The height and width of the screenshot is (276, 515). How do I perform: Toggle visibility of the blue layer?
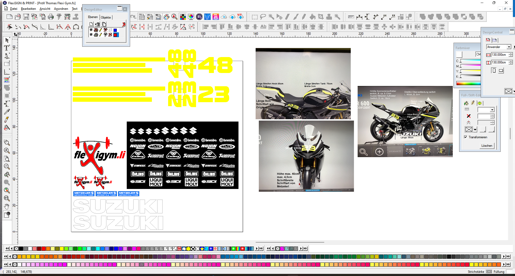91,30
